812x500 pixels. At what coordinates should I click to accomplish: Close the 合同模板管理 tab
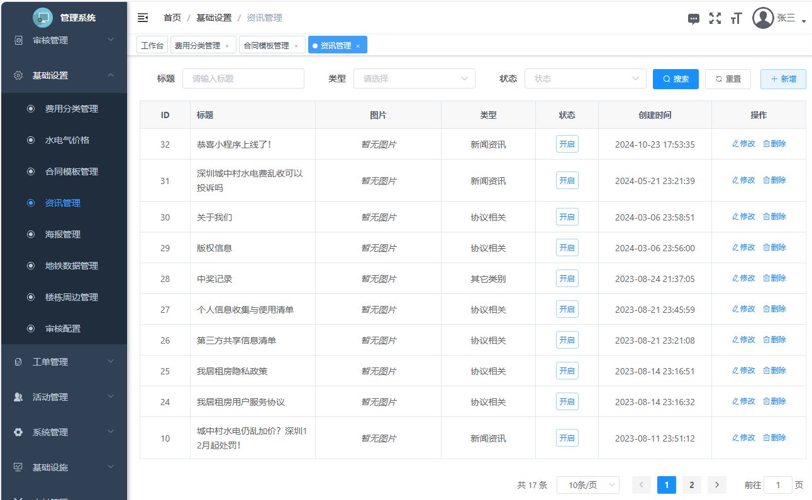296,46
